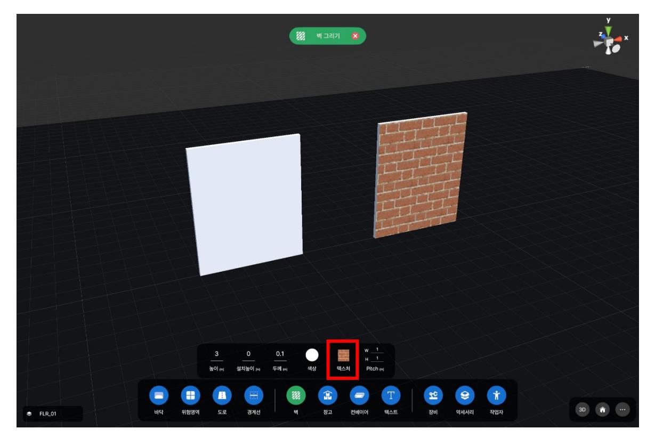The image size is (655, 438).
Task: Click the green 벽 wall tool
Action: click(294, 395)
